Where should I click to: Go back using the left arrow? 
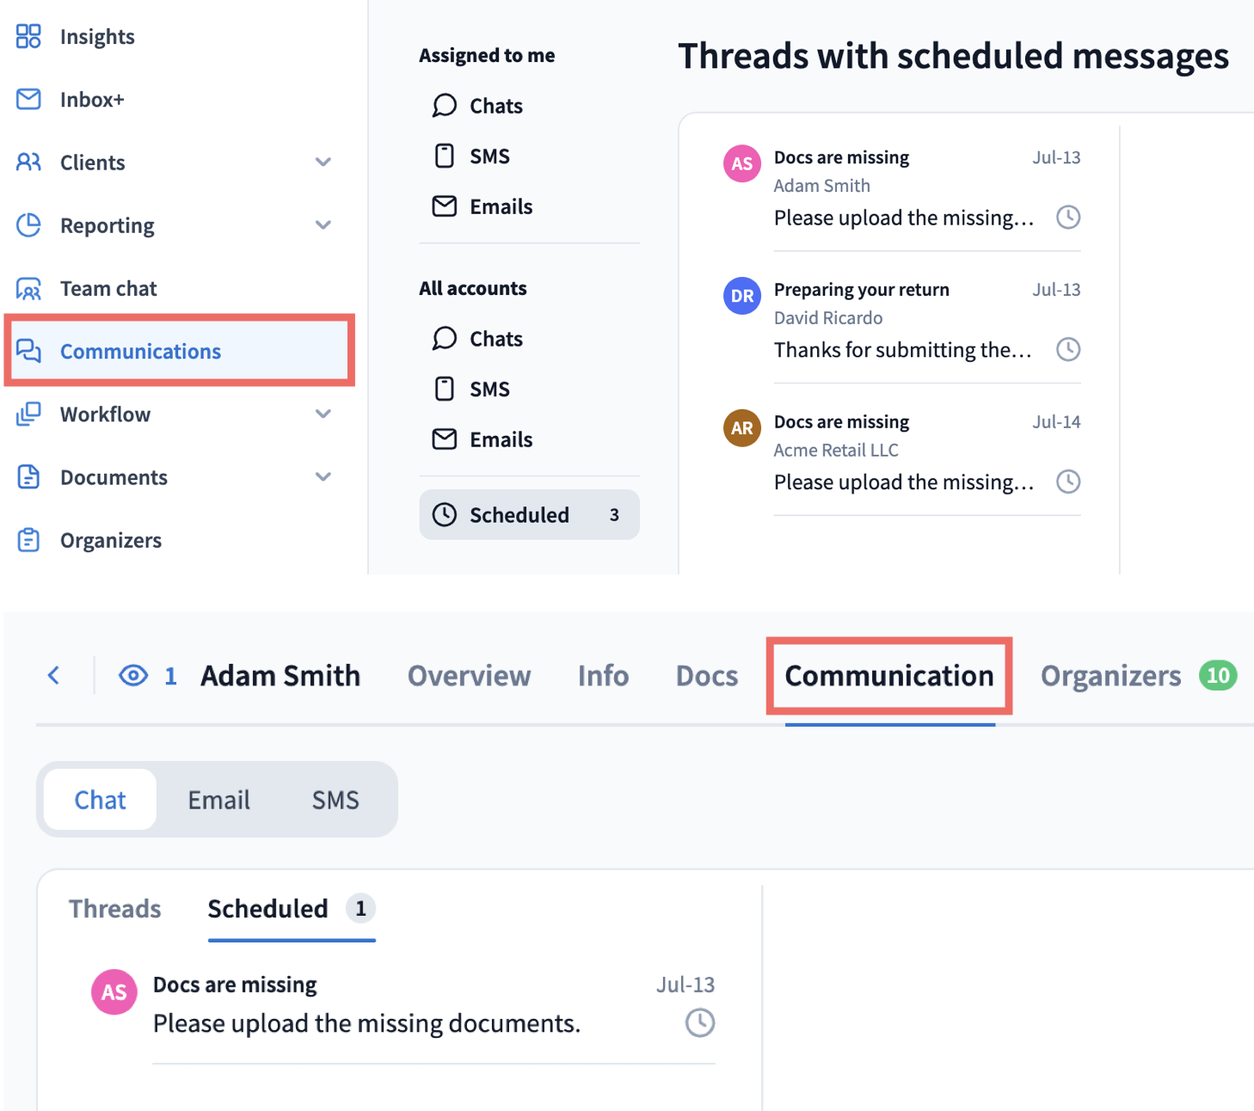click(x=53, y=675)
